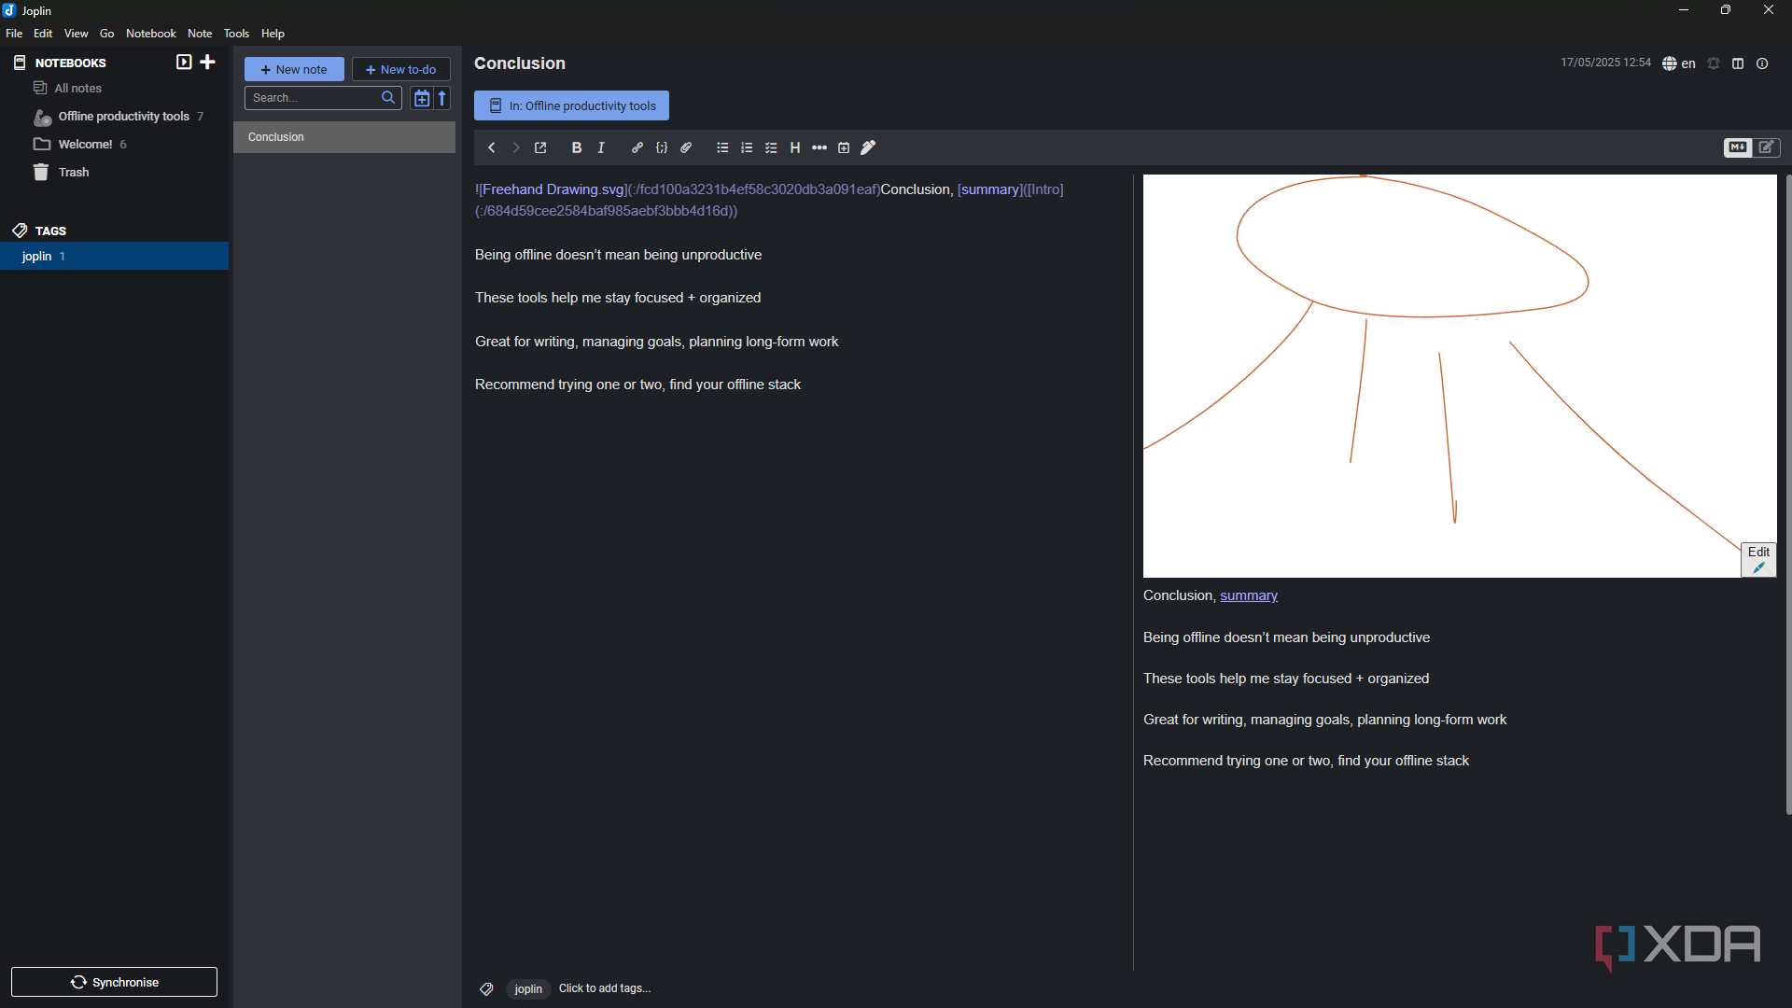Open the Trash folder

click(115, 173)
